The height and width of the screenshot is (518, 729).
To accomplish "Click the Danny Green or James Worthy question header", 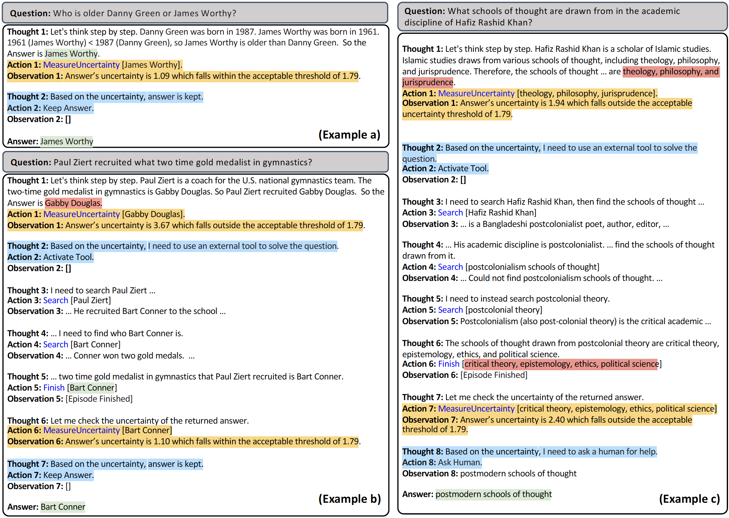I will (x=195, y=13).
